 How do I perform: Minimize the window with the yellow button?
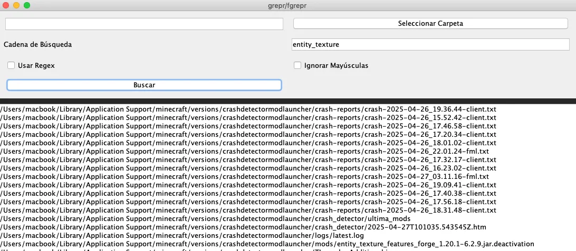[x=16, y=5]
